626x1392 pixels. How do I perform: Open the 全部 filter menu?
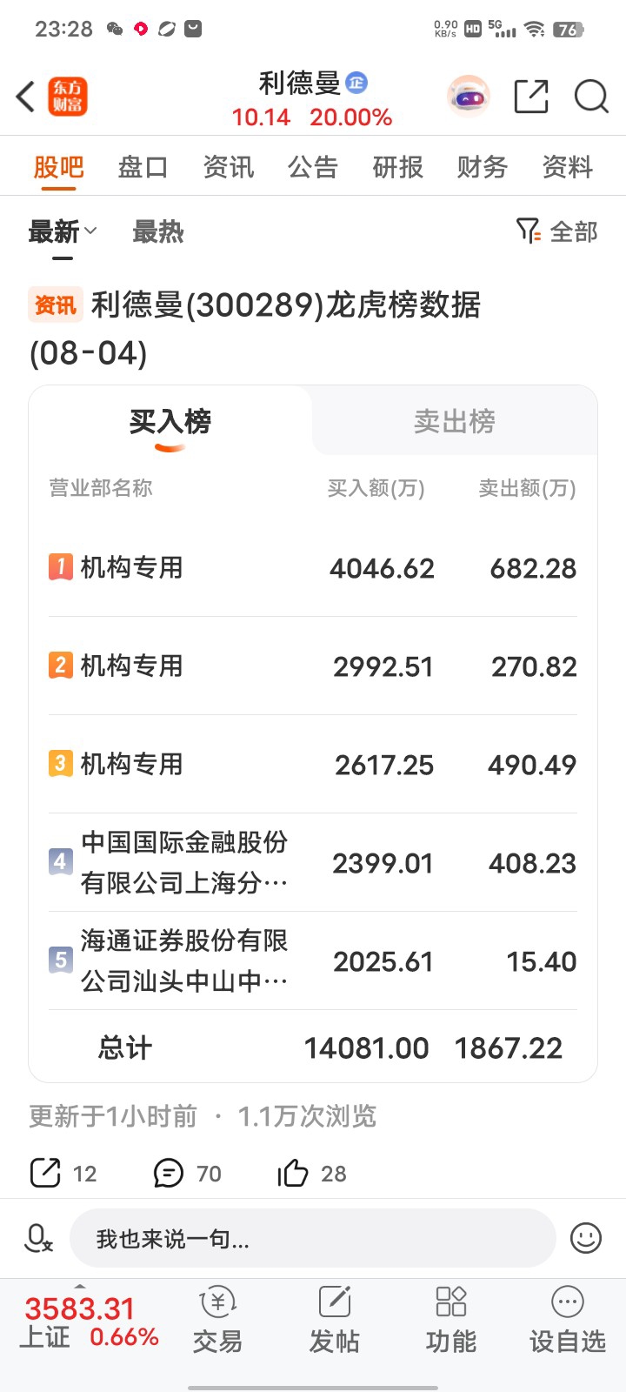pyautogui.click(x=557, y=232)
